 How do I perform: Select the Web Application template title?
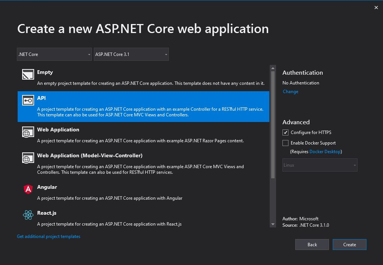[x=58, y=130]
